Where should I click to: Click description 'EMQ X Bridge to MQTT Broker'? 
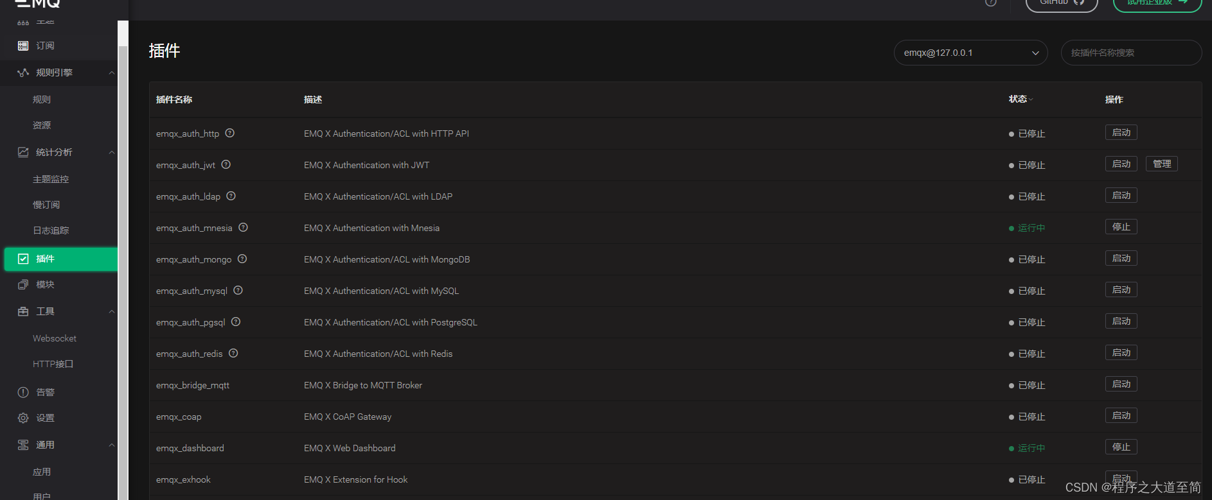363,385
